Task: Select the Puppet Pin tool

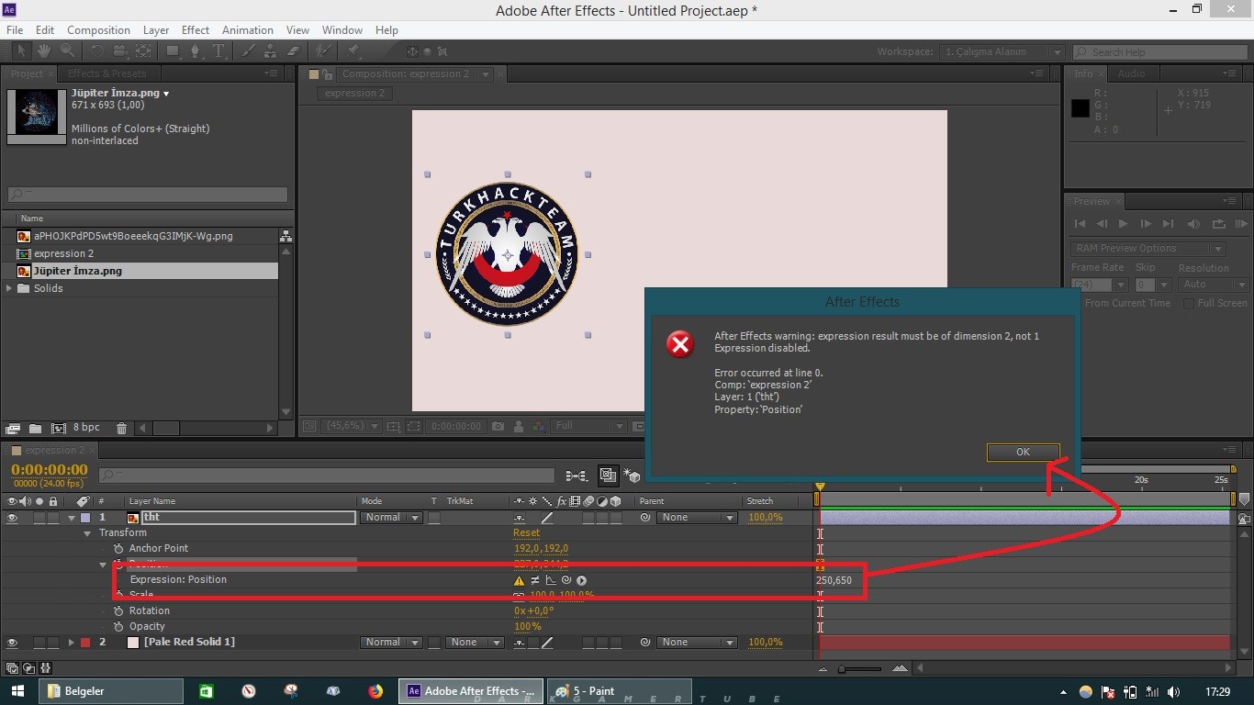Action: coord(353,51)
